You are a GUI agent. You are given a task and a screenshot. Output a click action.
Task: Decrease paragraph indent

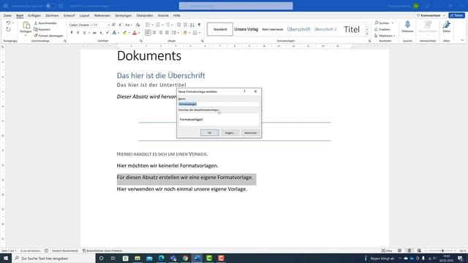[178, 25]
